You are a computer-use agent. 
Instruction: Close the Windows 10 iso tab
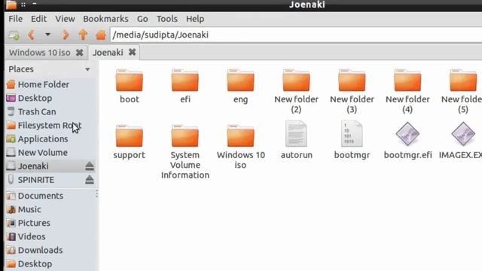[x=79, y=53]
